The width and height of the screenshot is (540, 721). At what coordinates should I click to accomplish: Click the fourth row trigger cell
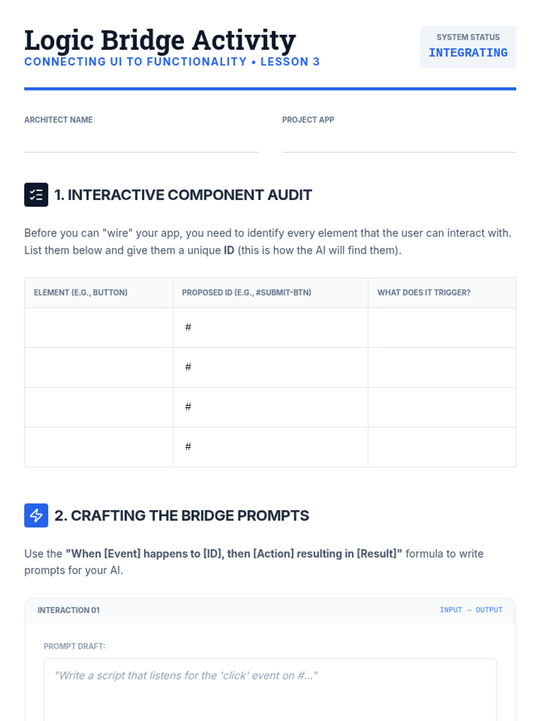pos(442,447)
